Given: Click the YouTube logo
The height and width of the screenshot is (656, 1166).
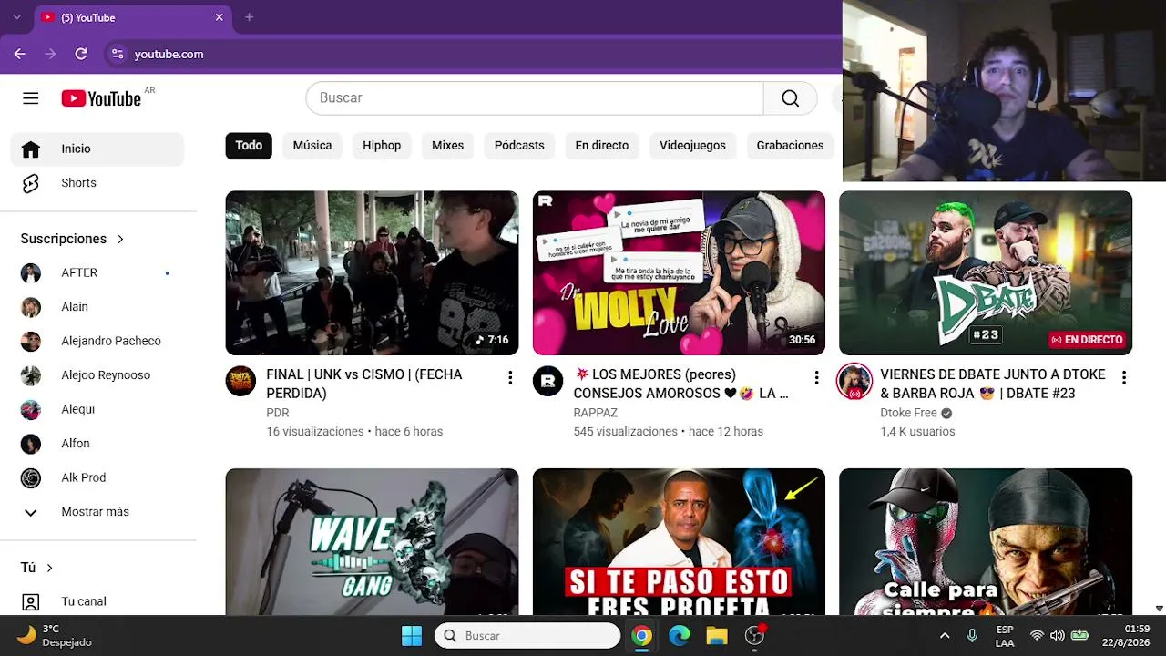Looking at the screenshot, I should pyautogui.click(x=101, y=98).
